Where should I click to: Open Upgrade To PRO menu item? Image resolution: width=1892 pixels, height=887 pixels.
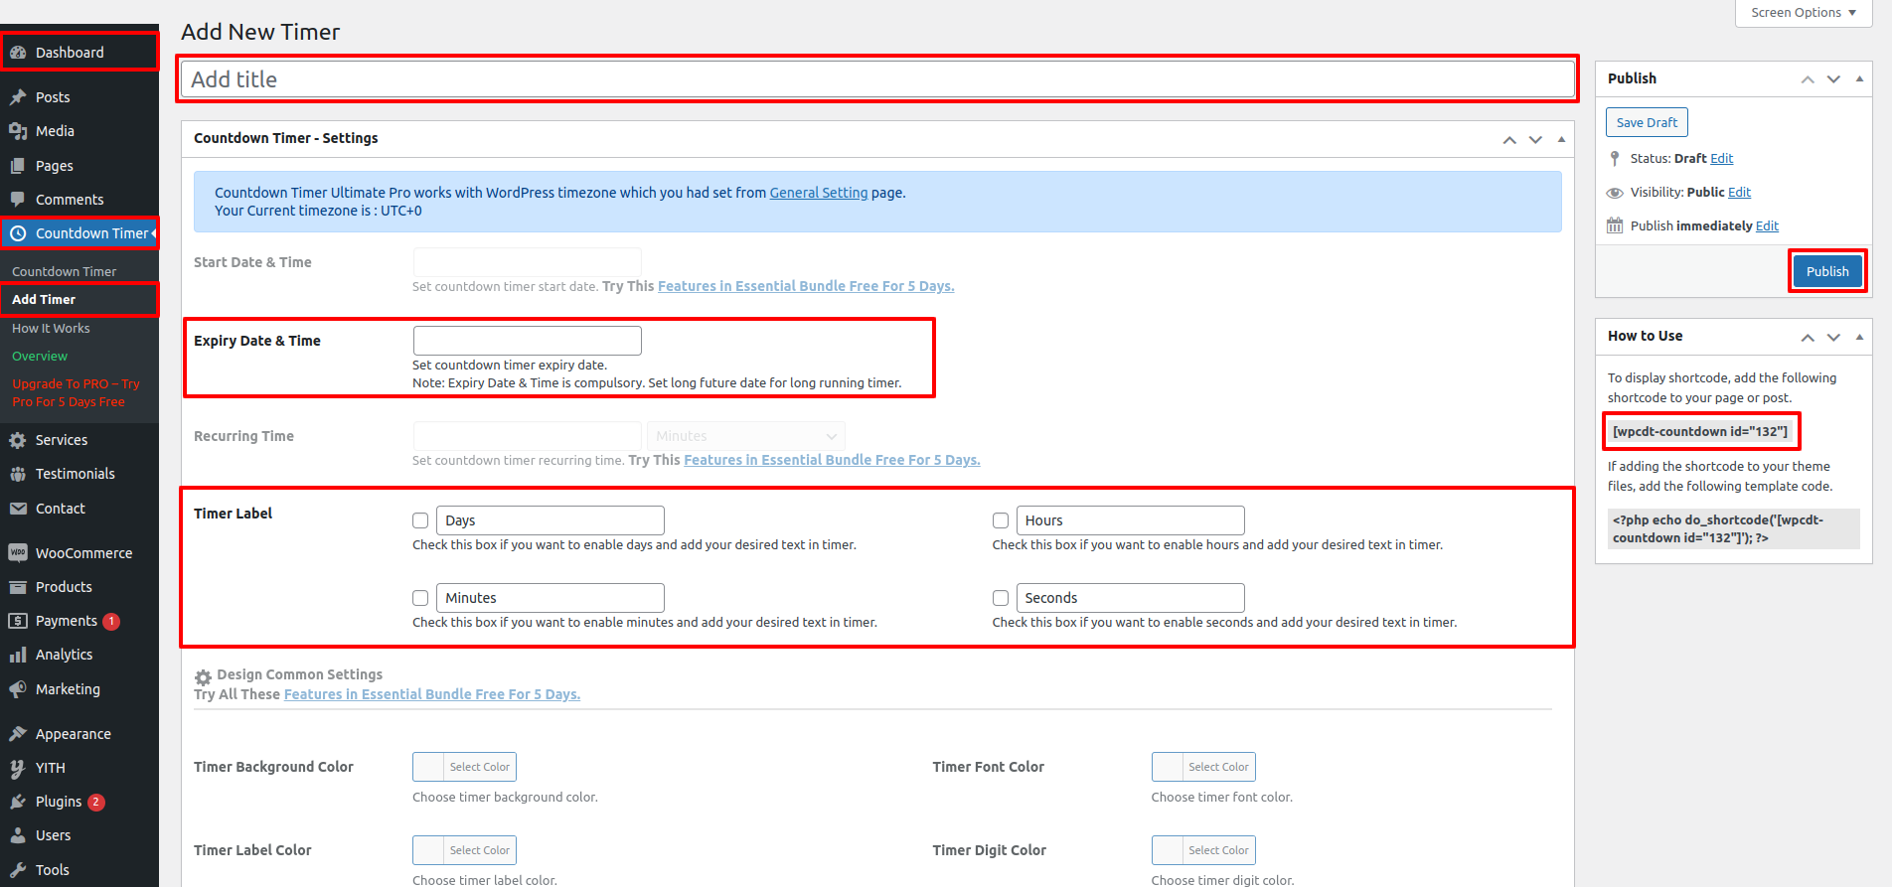click(x=76, y=392)
